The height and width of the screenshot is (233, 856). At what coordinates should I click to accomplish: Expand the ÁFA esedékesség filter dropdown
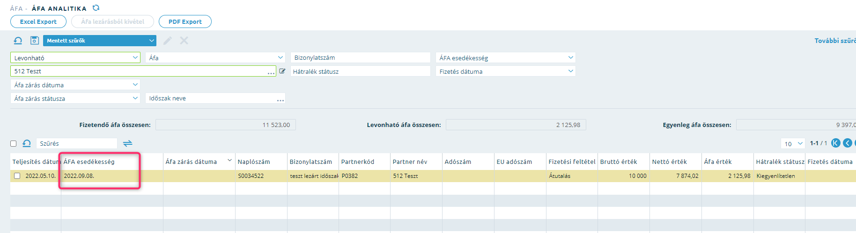(x=506, y=57)
